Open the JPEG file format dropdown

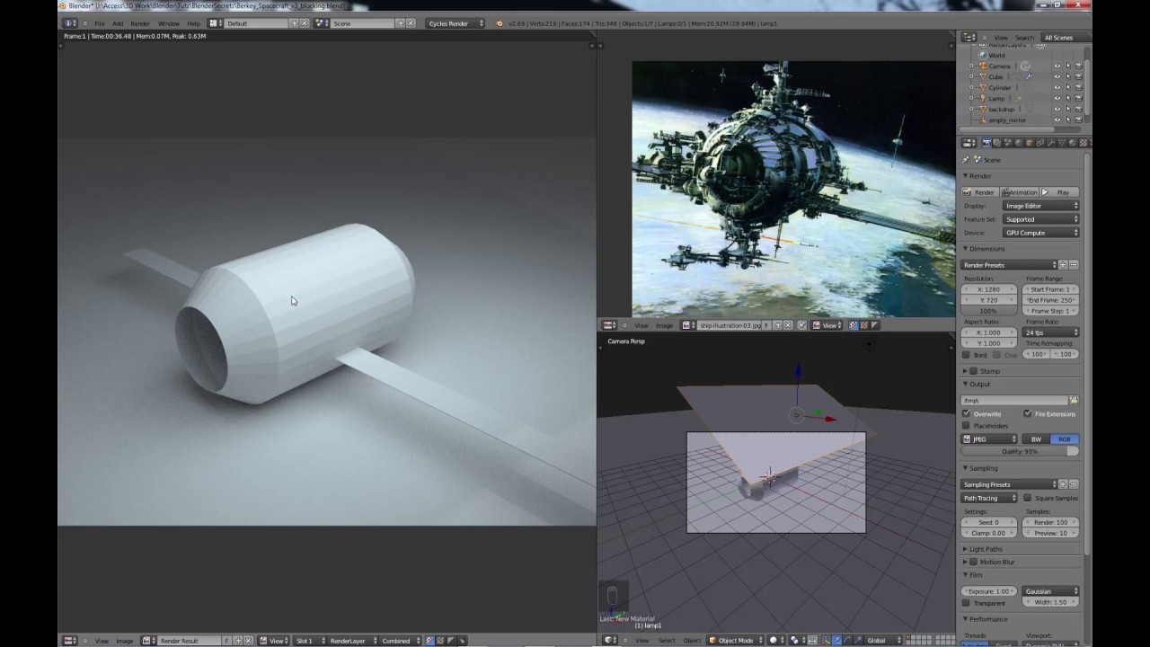989,439
